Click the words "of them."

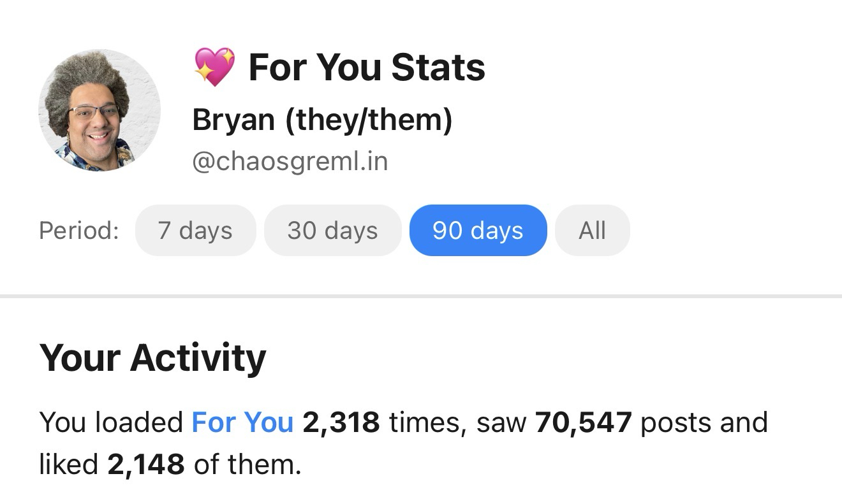click(247, 465)
